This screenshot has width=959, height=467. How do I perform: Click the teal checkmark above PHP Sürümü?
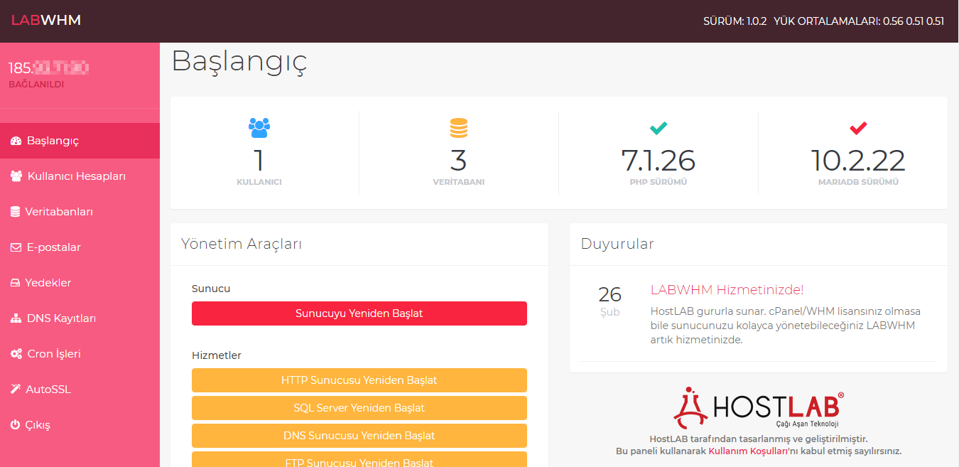click(659, 128)
